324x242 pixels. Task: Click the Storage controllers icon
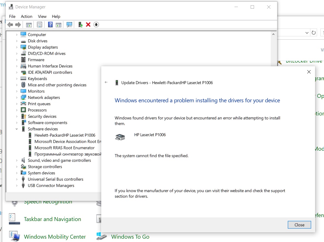click(x=23, y=167)
